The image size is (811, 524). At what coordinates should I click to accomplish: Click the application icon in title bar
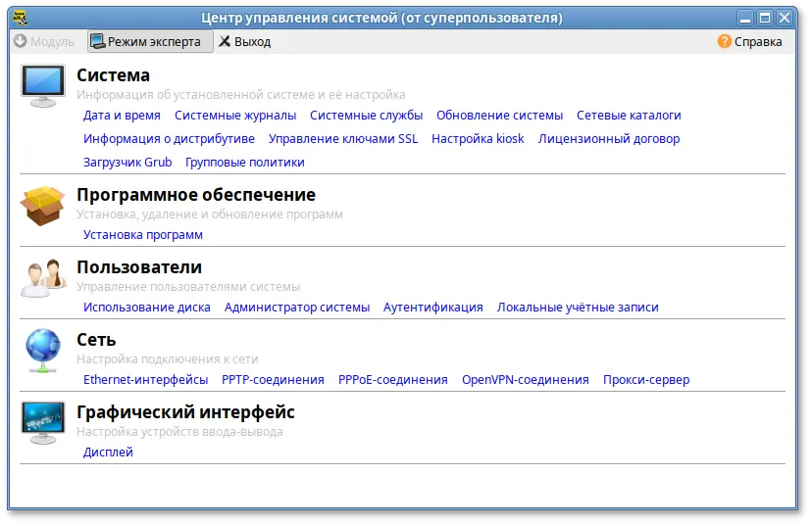click(20, 18)
